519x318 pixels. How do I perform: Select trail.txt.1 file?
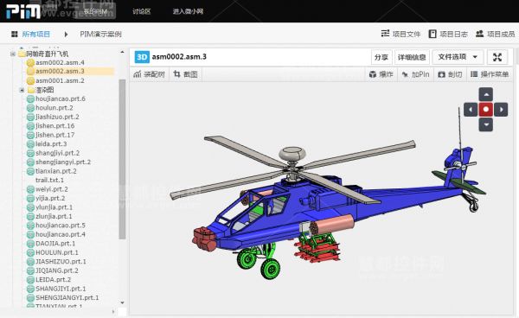tap(49, 180)
